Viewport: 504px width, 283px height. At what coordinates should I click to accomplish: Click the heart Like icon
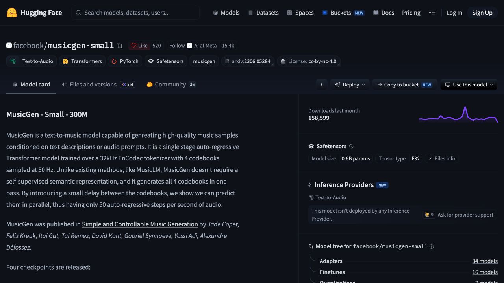[x=134, y=46]
